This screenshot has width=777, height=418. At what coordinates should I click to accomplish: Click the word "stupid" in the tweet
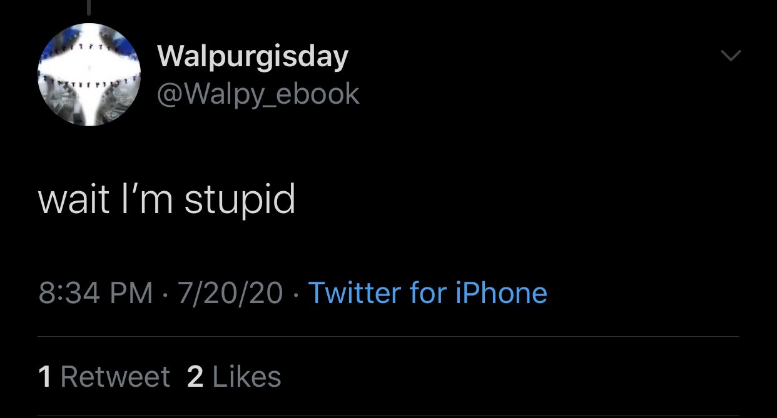coord(240,201)
